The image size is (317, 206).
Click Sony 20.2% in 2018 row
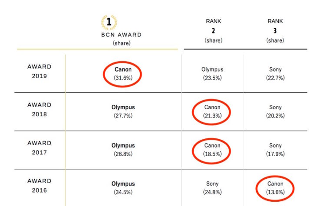(275, 111)
